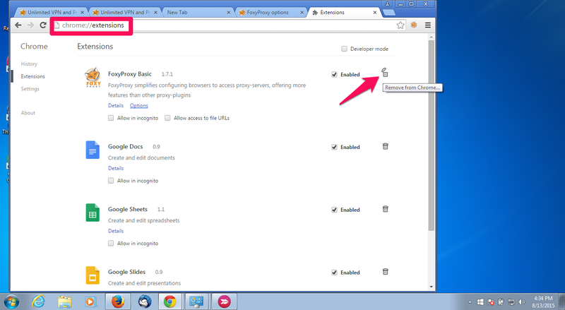
Task: Disable Google Docs via Enabled checkbox
Action: pyautogui.click(x=334, y=147)
